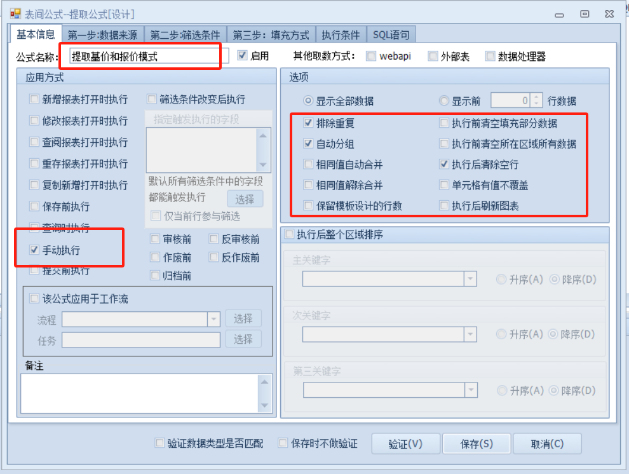Toggle the 启用 checkbox
The image size is (629, 474).
coord(242,56)
